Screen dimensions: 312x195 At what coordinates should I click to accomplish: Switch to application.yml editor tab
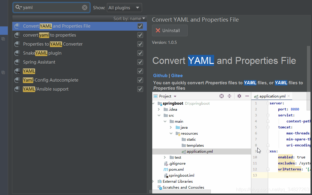pos(272,96)
